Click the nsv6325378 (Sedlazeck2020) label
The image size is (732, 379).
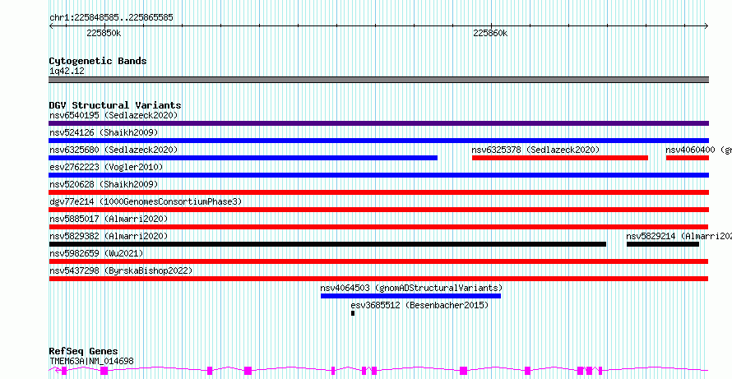pyautogui.click(x=535, y=150)
